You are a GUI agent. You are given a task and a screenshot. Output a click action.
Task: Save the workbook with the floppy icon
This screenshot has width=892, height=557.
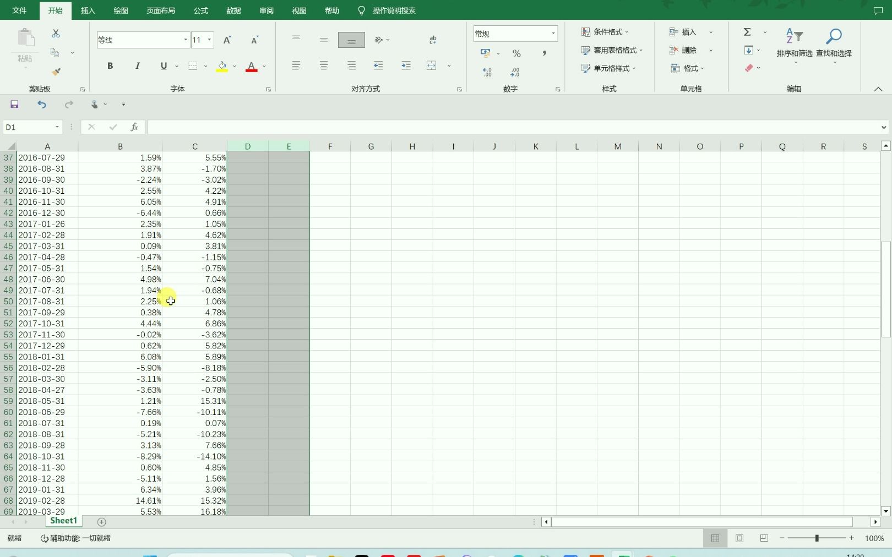(x=14, y=104)
